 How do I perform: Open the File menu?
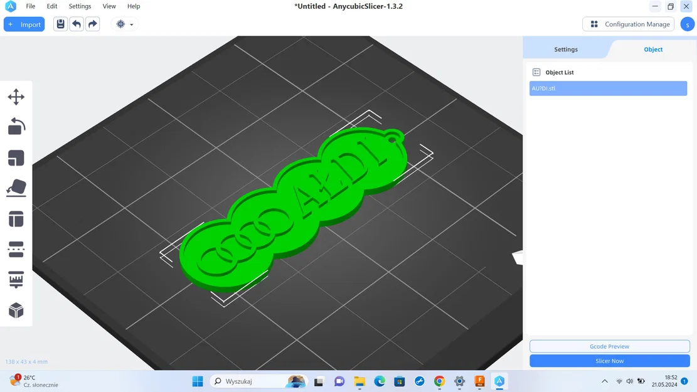tap(30, 6)
